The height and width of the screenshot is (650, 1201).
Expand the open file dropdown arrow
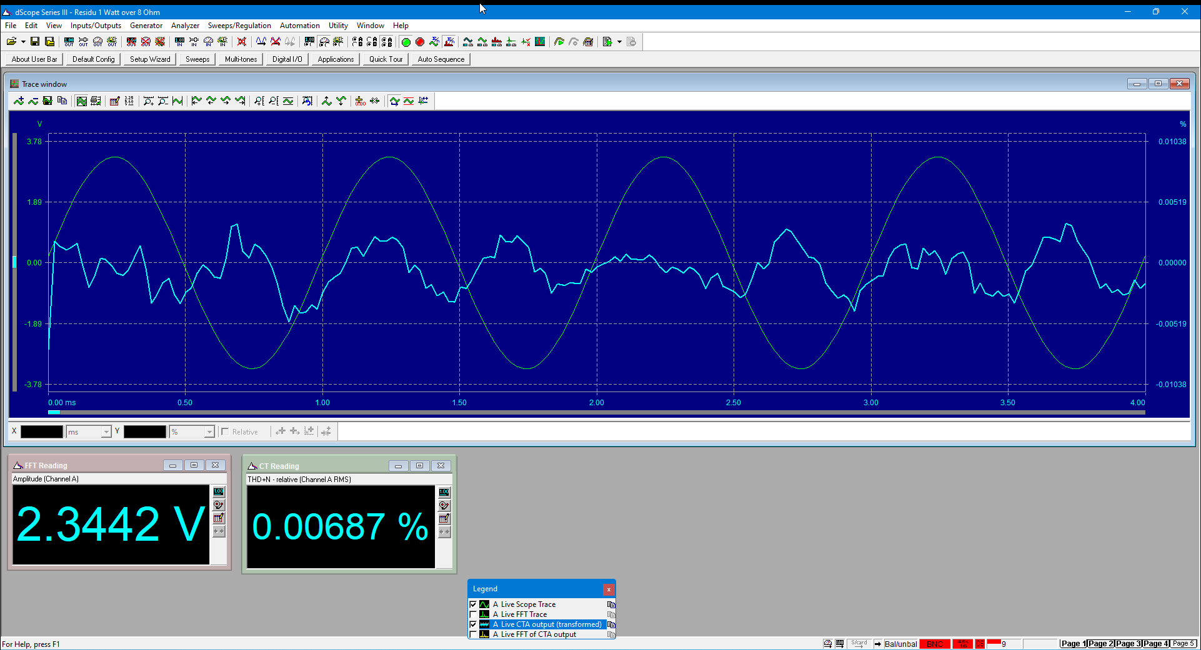pyautogui.click(x=23, y=42)
